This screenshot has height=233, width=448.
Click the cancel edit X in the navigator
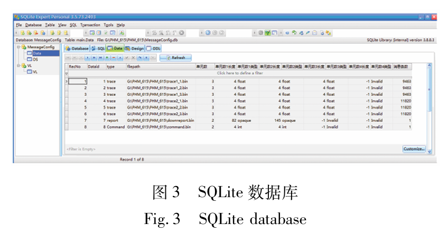[x=134, y=57]
